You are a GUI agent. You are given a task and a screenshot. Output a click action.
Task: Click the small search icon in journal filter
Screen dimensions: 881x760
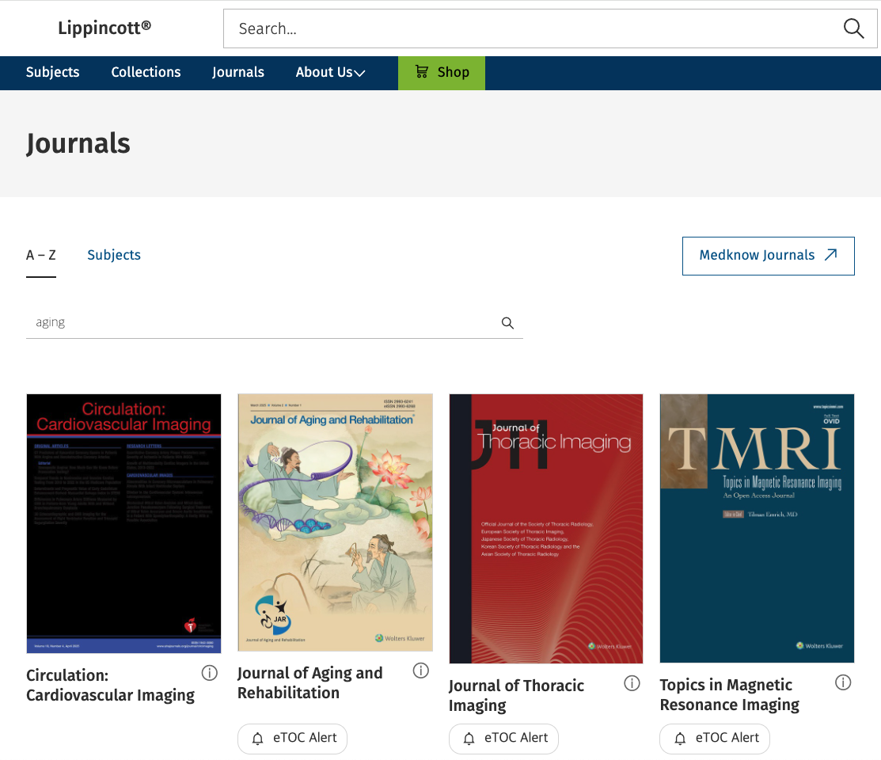click(507, 323)
